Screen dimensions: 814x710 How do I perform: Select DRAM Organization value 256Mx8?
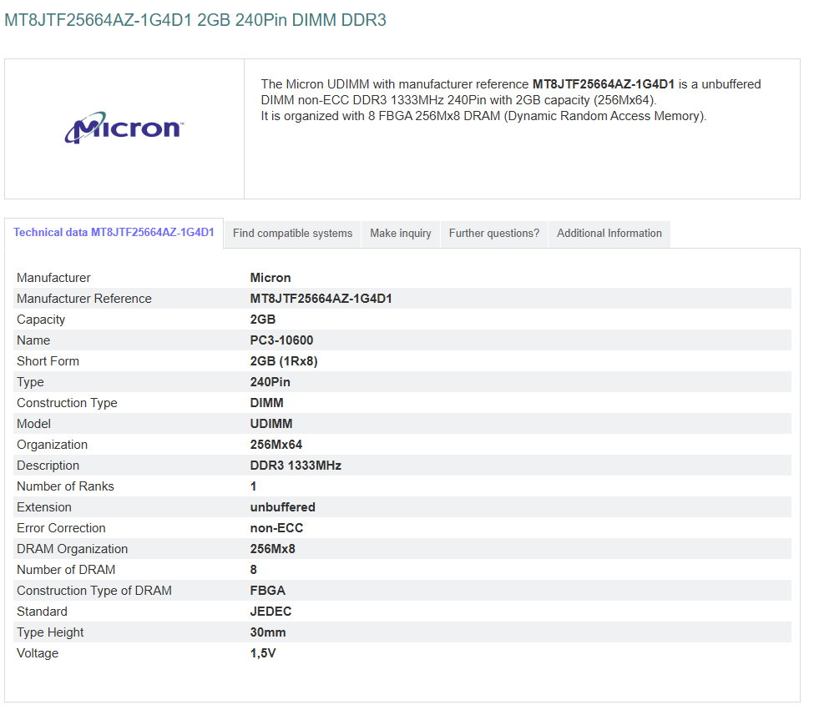[x=272, y=549]
